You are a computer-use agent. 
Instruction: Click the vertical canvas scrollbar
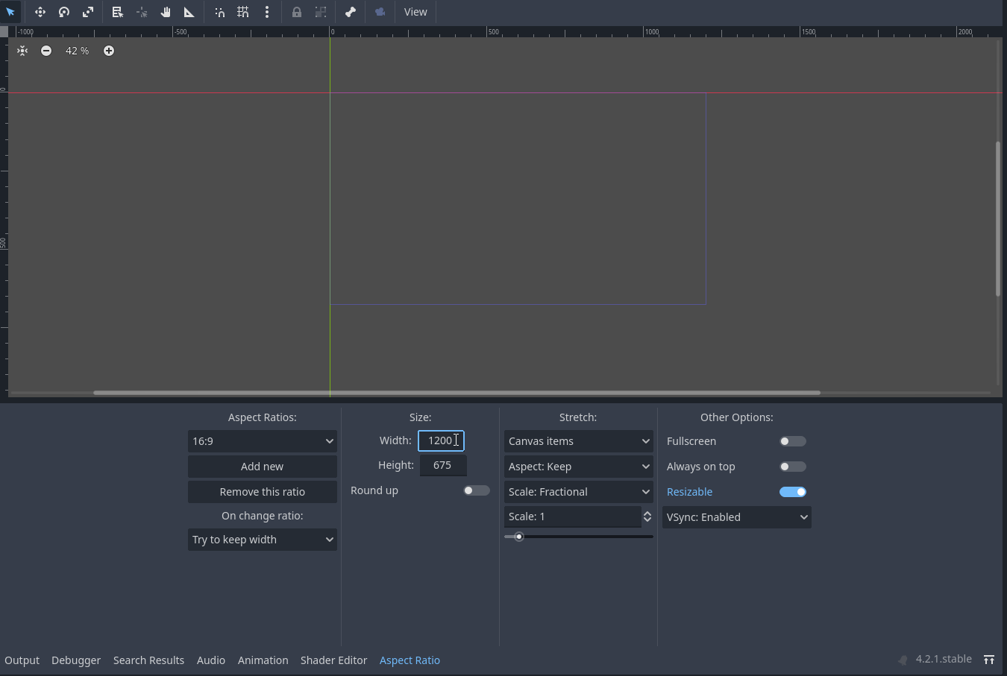click(x=998, y=218)
